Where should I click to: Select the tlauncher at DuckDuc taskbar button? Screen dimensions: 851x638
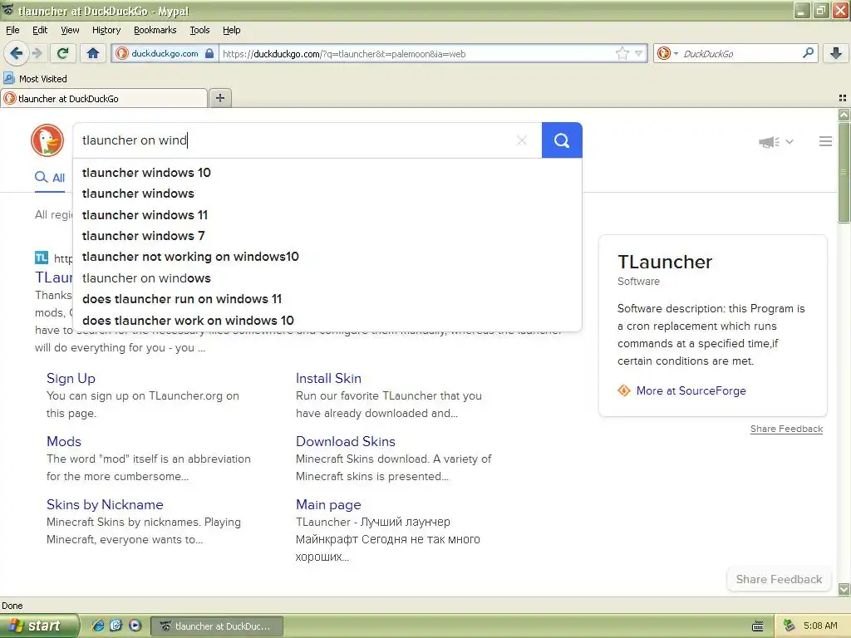tap(217, 626)
